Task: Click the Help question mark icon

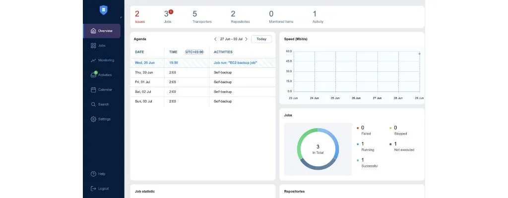Action: (x=93, y=174)
